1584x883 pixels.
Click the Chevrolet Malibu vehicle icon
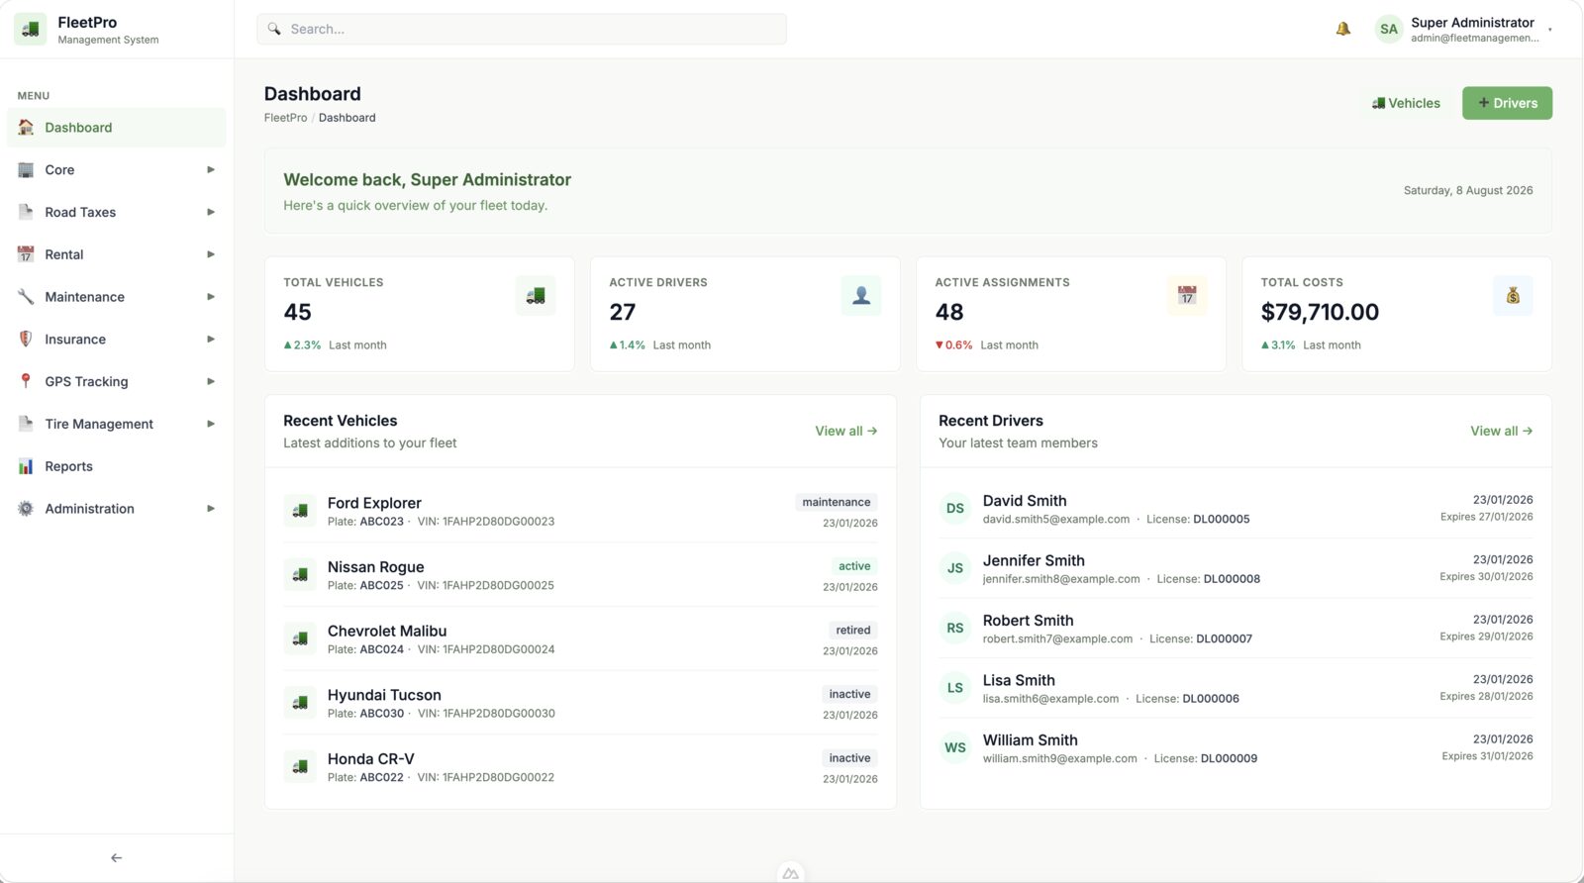pyautogui.click(x=300, y=639)
